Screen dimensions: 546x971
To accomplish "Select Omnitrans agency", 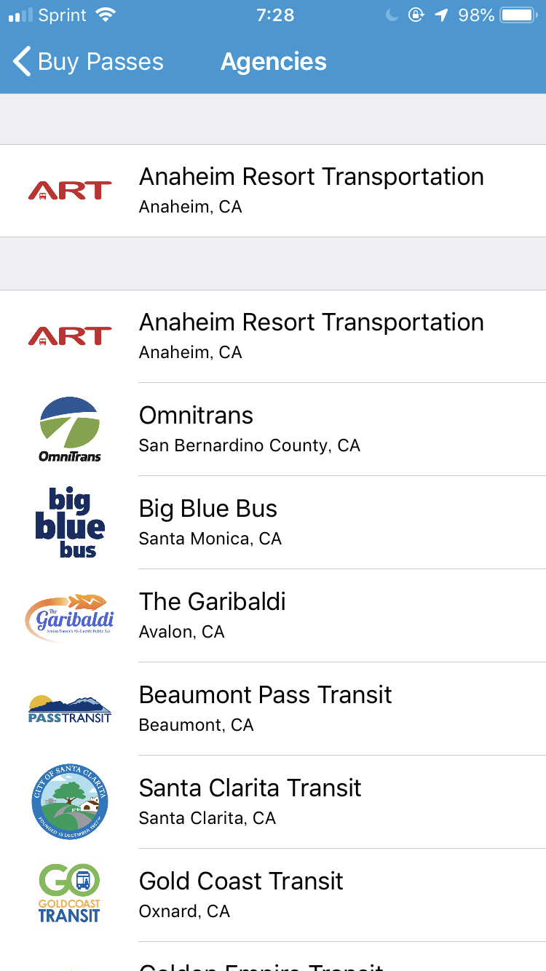I will click(x=273, y=429).
